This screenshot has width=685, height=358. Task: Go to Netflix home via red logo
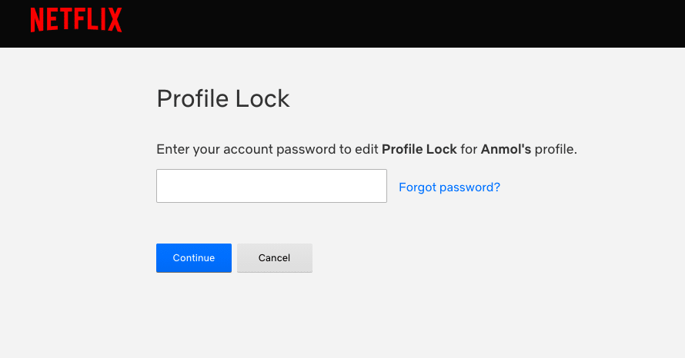pos(76,20)
